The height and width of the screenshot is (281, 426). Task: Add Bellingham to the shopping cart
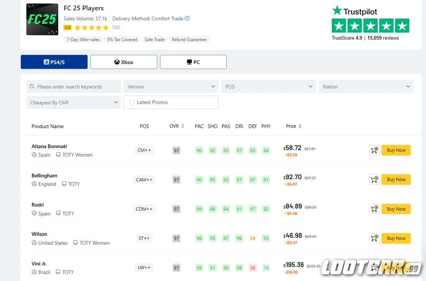[x=374, y=179]
